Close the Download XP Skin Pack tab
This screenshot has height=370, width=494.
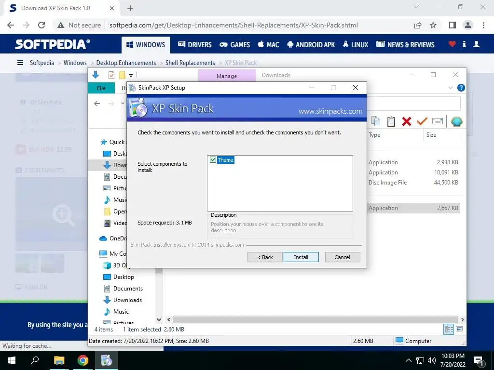[112, 8]
